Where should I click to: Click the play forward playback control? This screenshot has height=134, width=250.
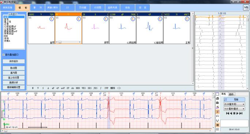(x=238, y=113)
